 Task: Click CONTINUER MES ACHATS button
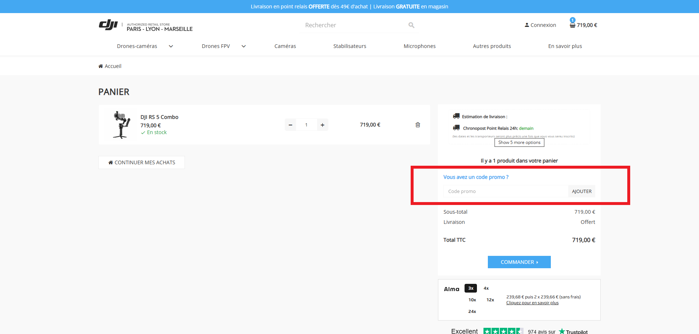tap(142, 162)
